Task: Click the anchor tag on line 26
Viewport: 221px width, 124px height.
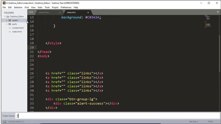Action: click(74, 73)
